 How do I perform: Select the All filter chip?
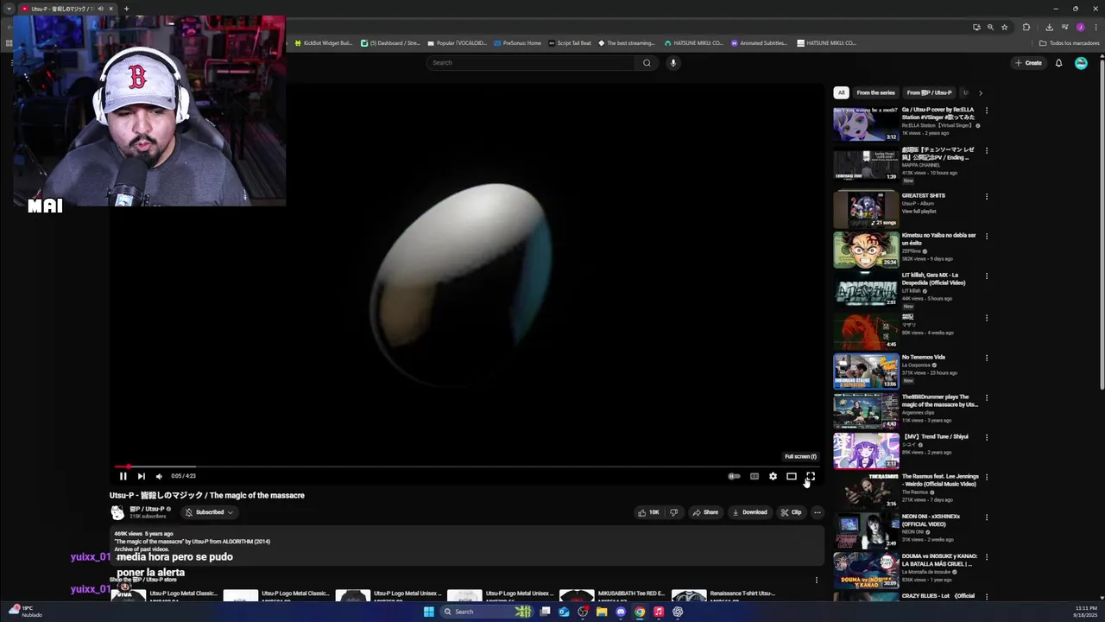pyautogui.click(x=841, y=92)
